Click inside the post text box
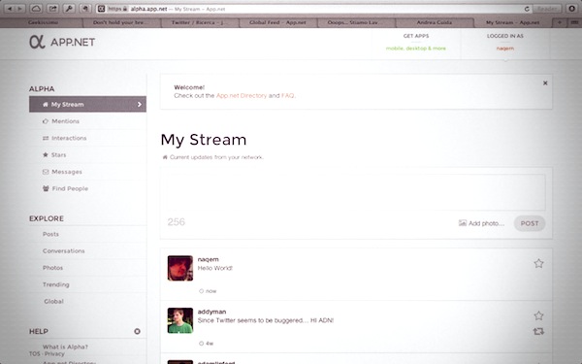This screenshot has height=364, width=582. tap(356, 192)
